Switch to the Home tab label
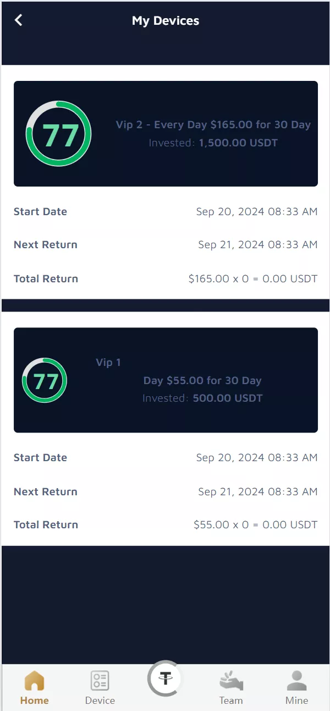 click(34, 701)
